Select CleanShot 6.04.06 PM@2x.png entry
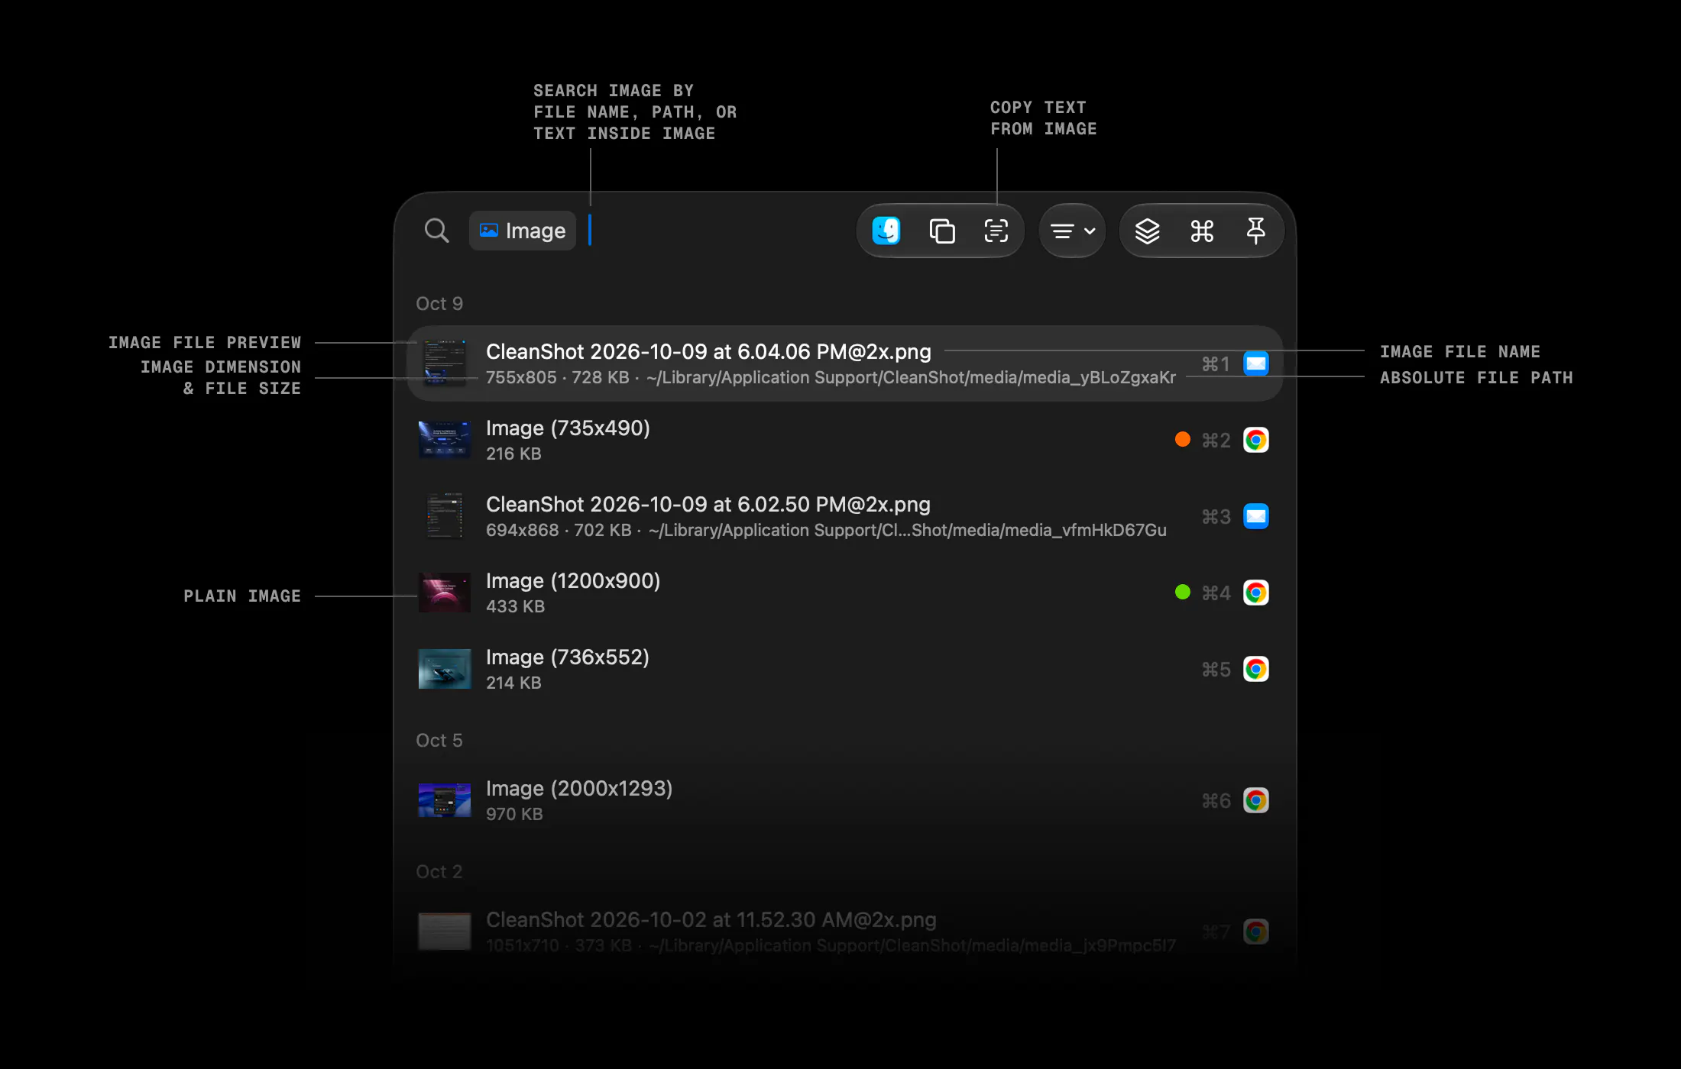 pyautogui.click(x=844, y=363)
